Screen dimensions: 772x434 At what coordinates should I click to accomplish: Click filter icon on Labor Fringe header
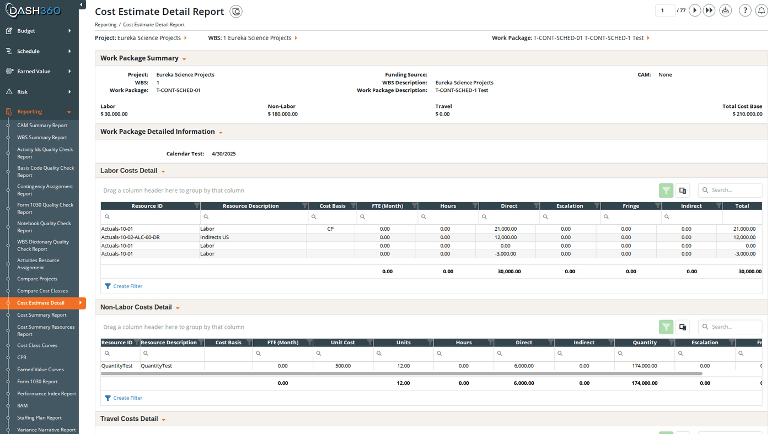tap(657, 206)
